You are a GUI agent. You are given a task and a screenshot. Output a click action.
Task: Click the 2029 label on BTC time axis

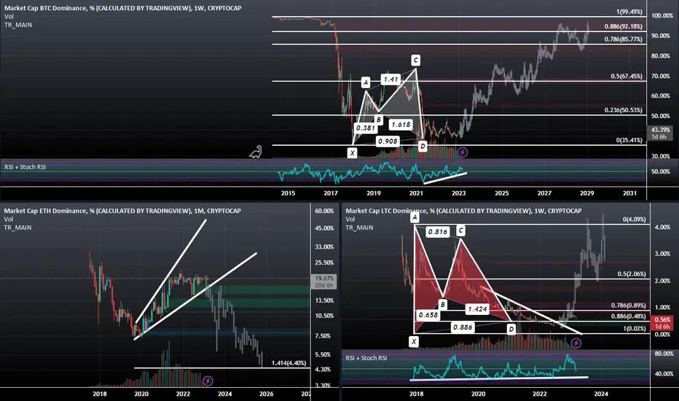(x=587, y=193)
